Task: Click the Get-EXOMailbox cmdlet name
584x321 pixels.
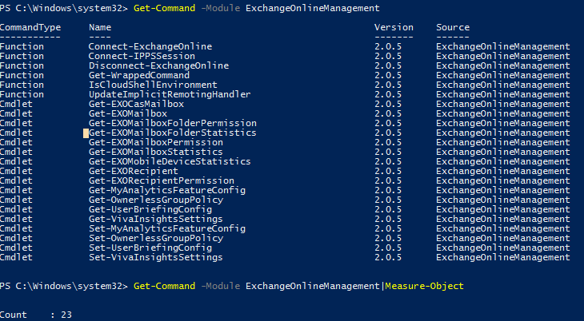Action: 128,114
